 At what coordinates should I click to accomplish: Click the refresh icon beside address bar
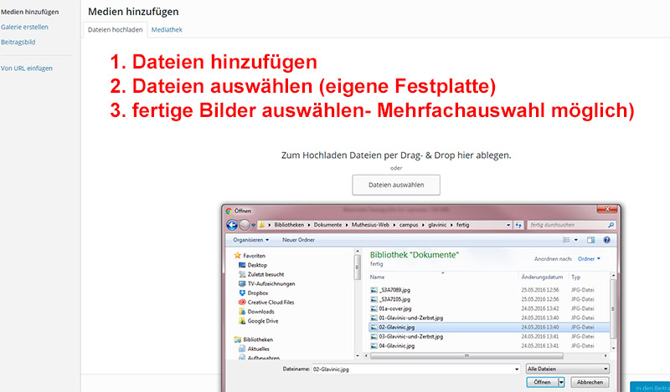point(518,225)
